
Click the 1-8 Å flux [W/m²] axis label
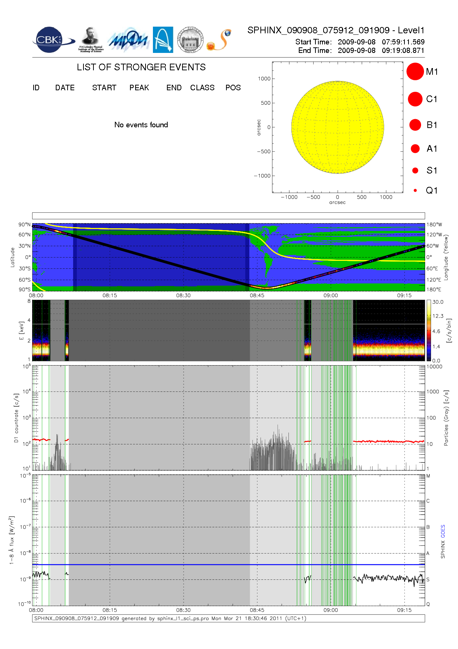coord(11,540)
